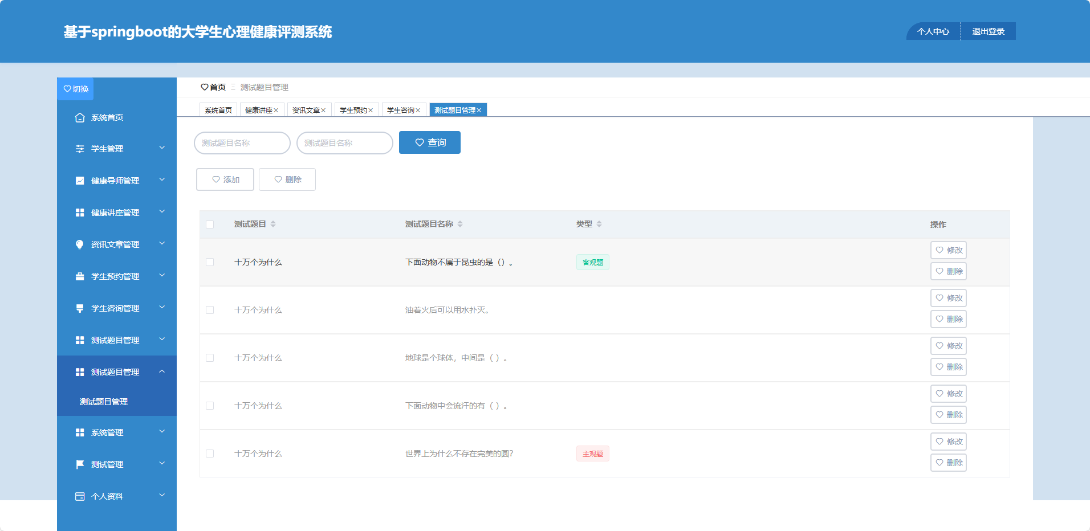Click the chart icon beside 健康导师管理
Image resolution: width=1090 pixels, height=531 pixels.
click(x=80, y=181)
